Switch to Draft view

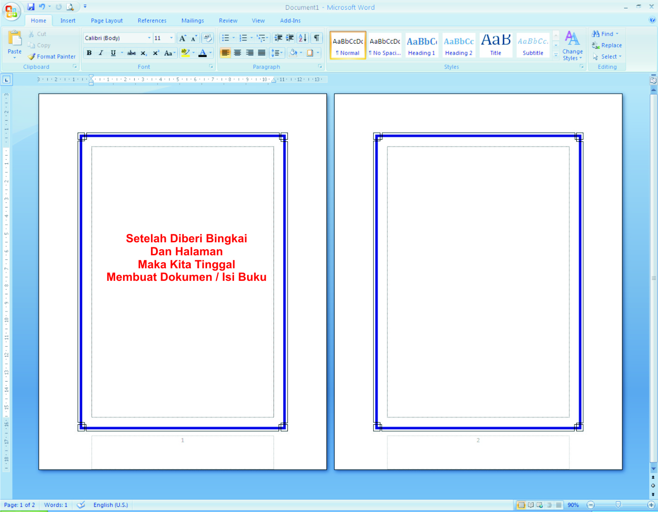[559, 505]
